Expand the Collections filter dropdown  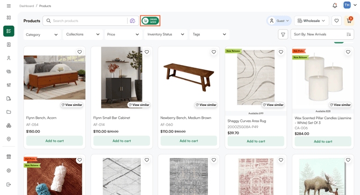click(x=83, y=34)
